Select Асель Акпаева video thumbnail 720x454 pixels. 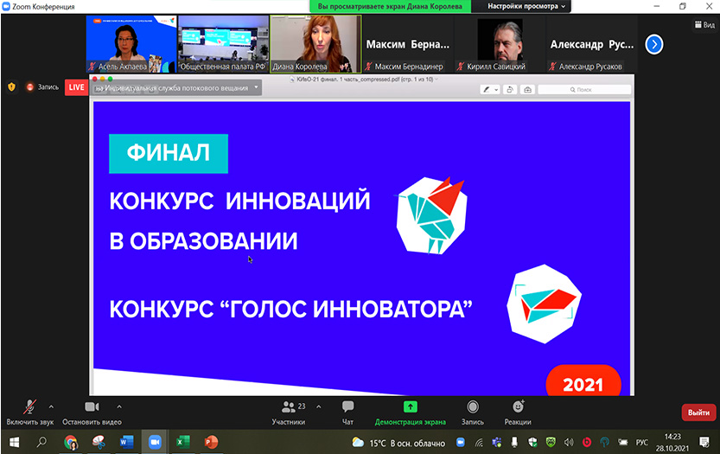[131, 44]
